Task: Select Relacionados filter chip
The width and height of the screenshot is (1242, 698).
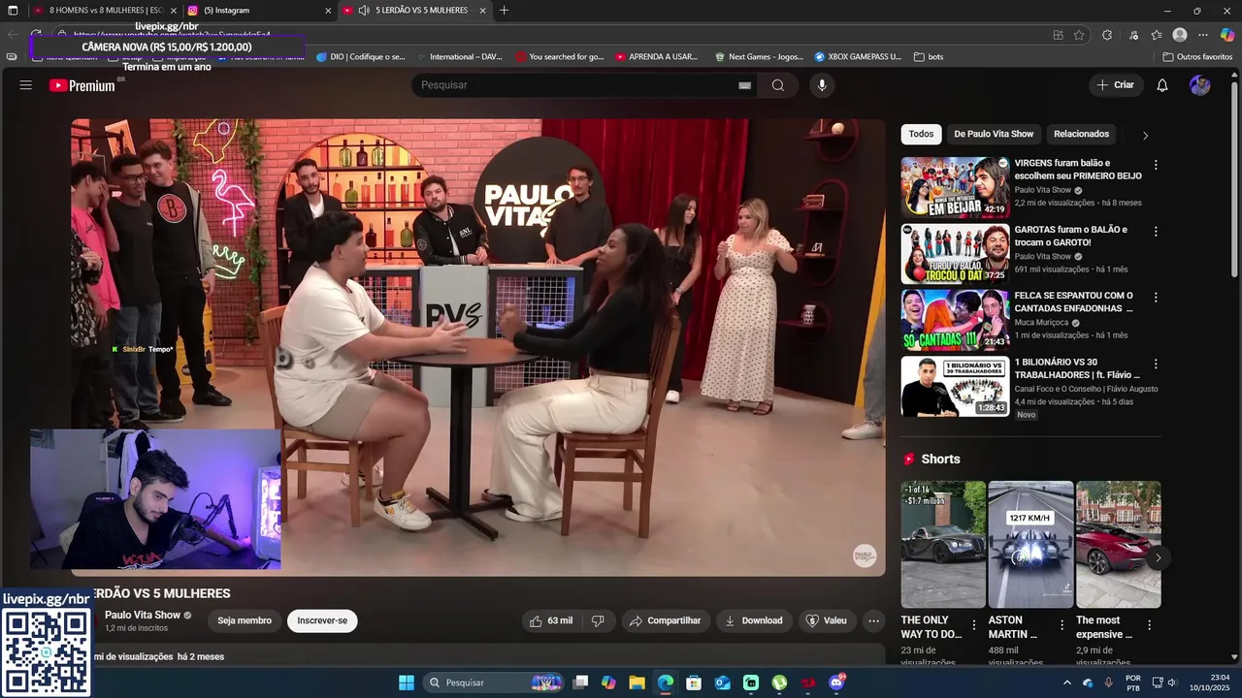Action: pos(1081,134)
